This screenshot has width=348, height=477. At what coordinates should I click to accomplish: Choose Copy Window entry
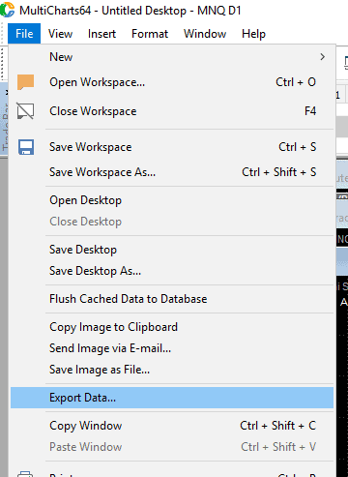click(x=172, y=426)
